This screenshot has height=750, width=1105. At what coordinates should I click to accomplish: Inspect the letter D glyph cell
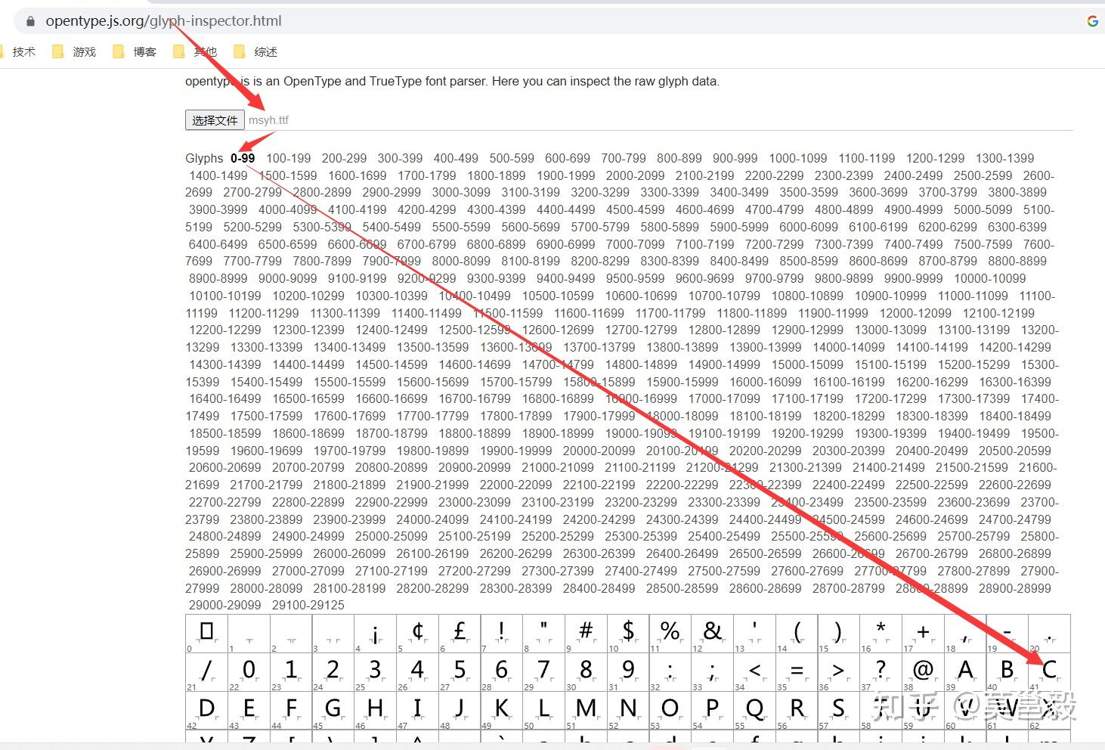tap(206, 711)
